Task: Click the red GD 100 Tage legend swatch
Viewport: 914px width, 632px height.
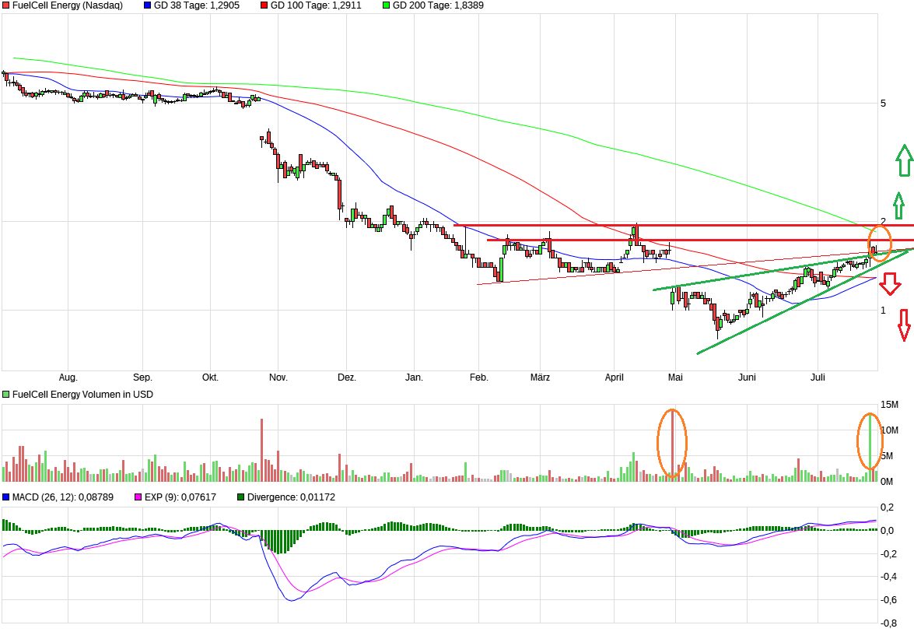Action: [264, 5]
